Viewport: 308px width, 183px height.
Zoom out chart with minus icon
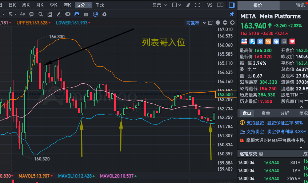pyautogui.click(x=225, y=23)
